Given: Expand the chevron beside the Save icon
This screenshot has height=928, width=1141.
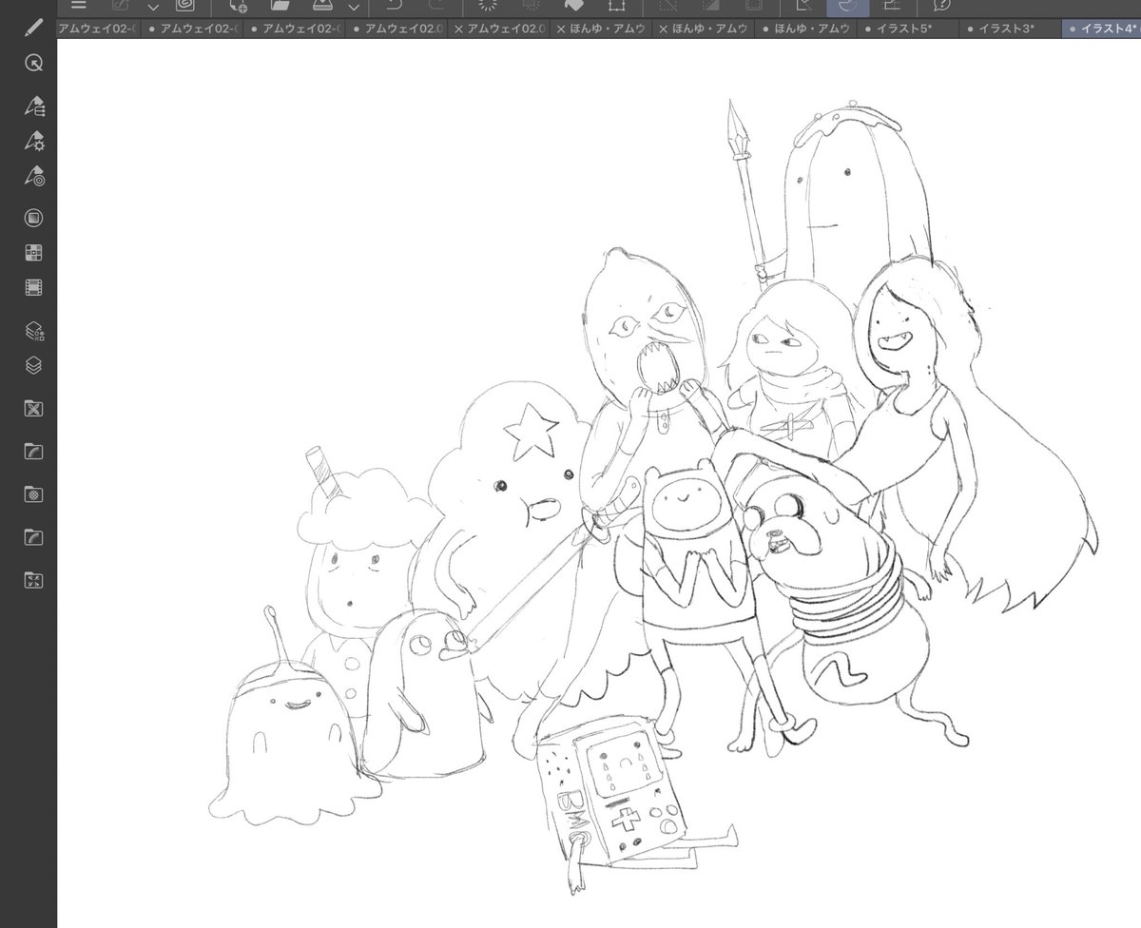Looking at the screenshot, I should coord(353,7).
